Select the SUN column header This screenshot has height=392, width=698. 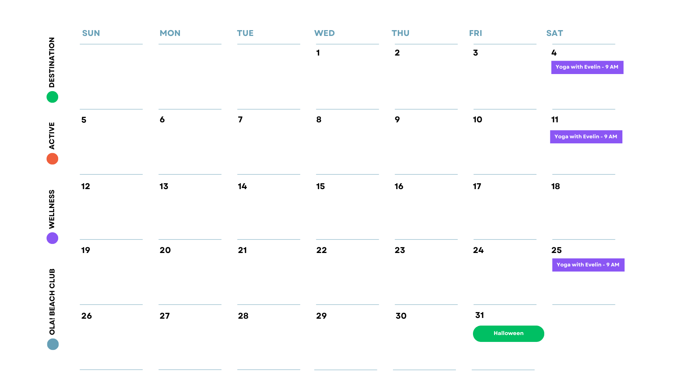(91, 33)
